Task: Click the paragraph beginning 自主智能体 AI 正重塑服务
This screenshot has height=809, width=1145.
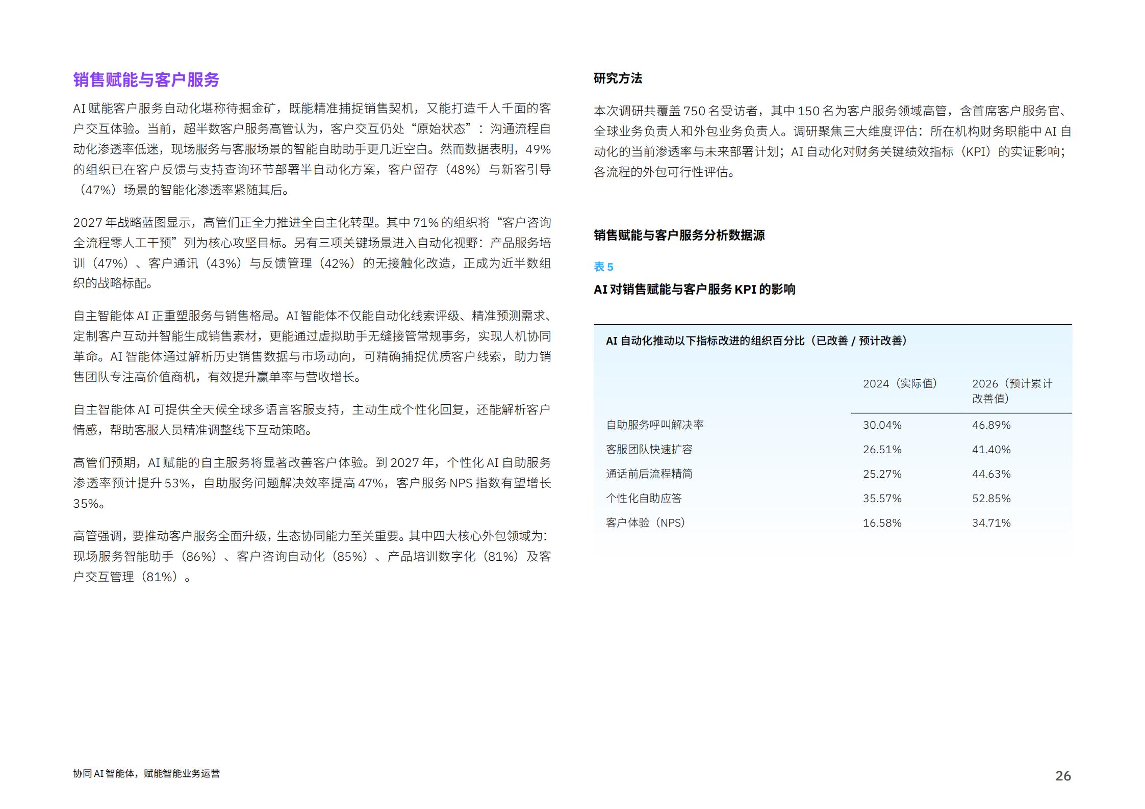Action: point(312,347)
